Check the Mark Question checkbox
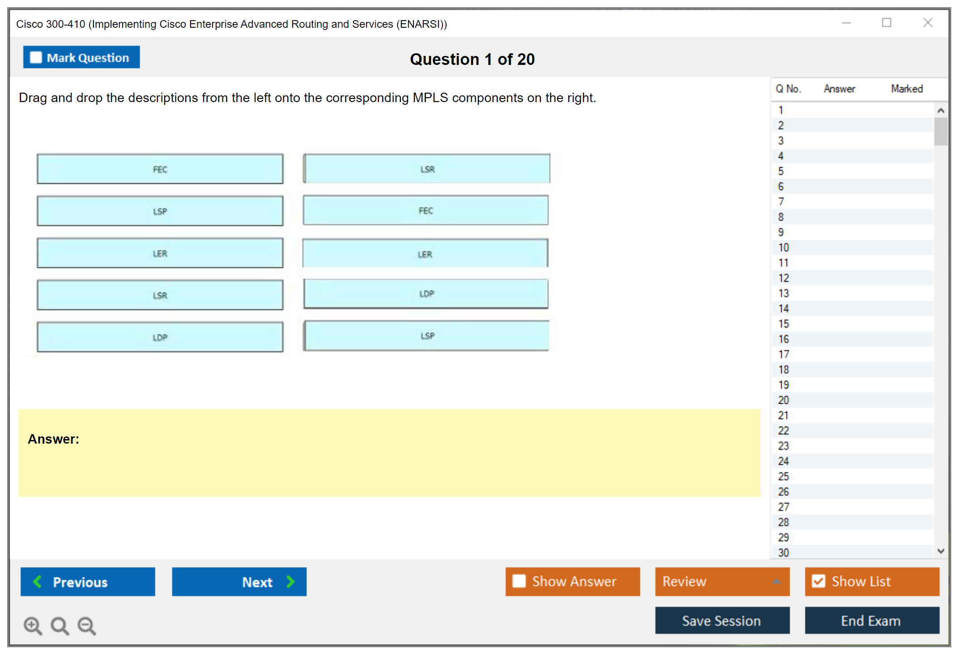This screenshot has height=658, width=962. pyautogui.click(x=36, y=57)
